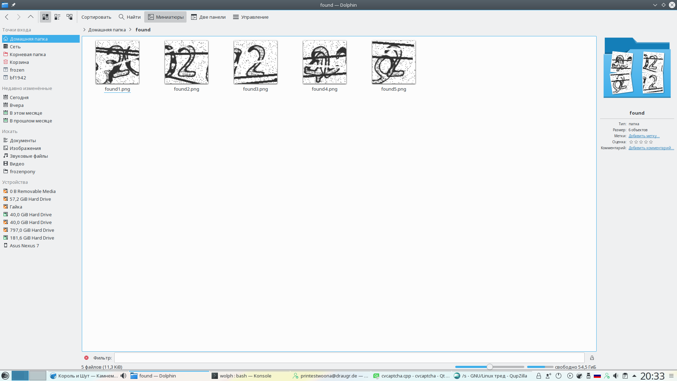This screenshot has height=381, width=677.
Task: Open frozenpony in the sidebar
Action: click(41, 171)
